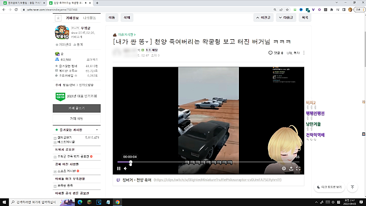Mute the video player volume icon
The image size is (366, 206).
click(125, 168)
